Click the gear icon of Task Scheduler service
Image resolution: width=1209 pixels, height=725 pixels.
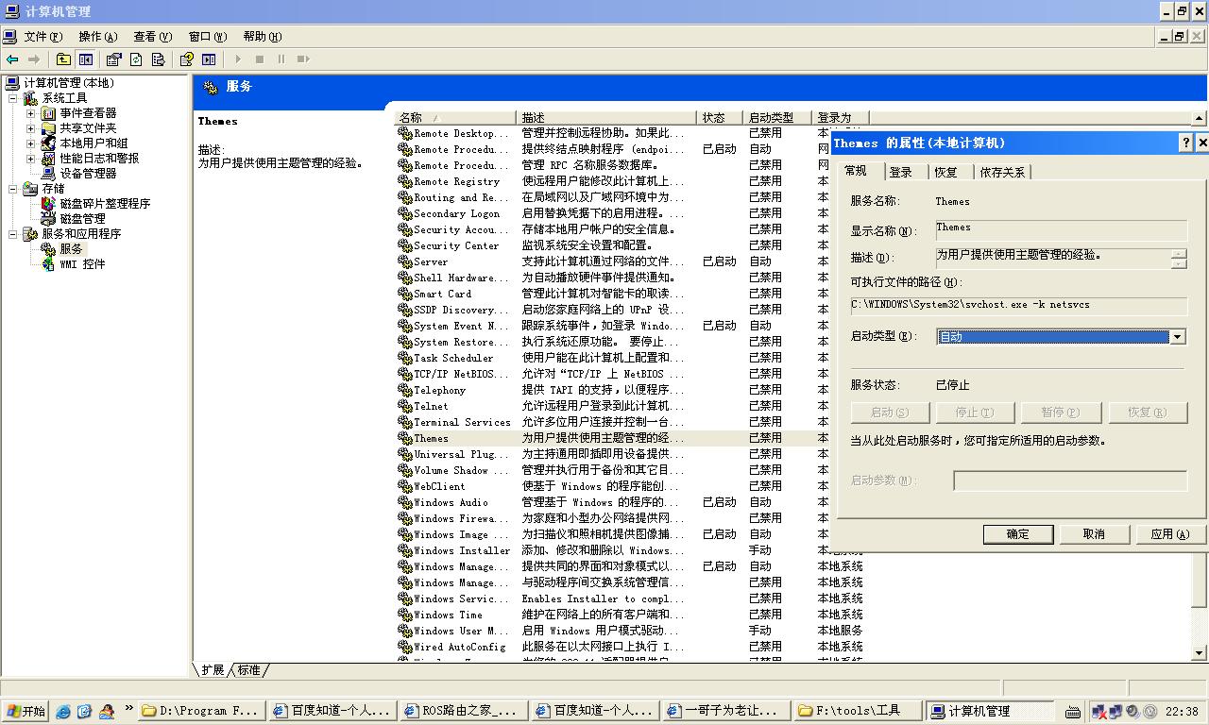[405, 358]
